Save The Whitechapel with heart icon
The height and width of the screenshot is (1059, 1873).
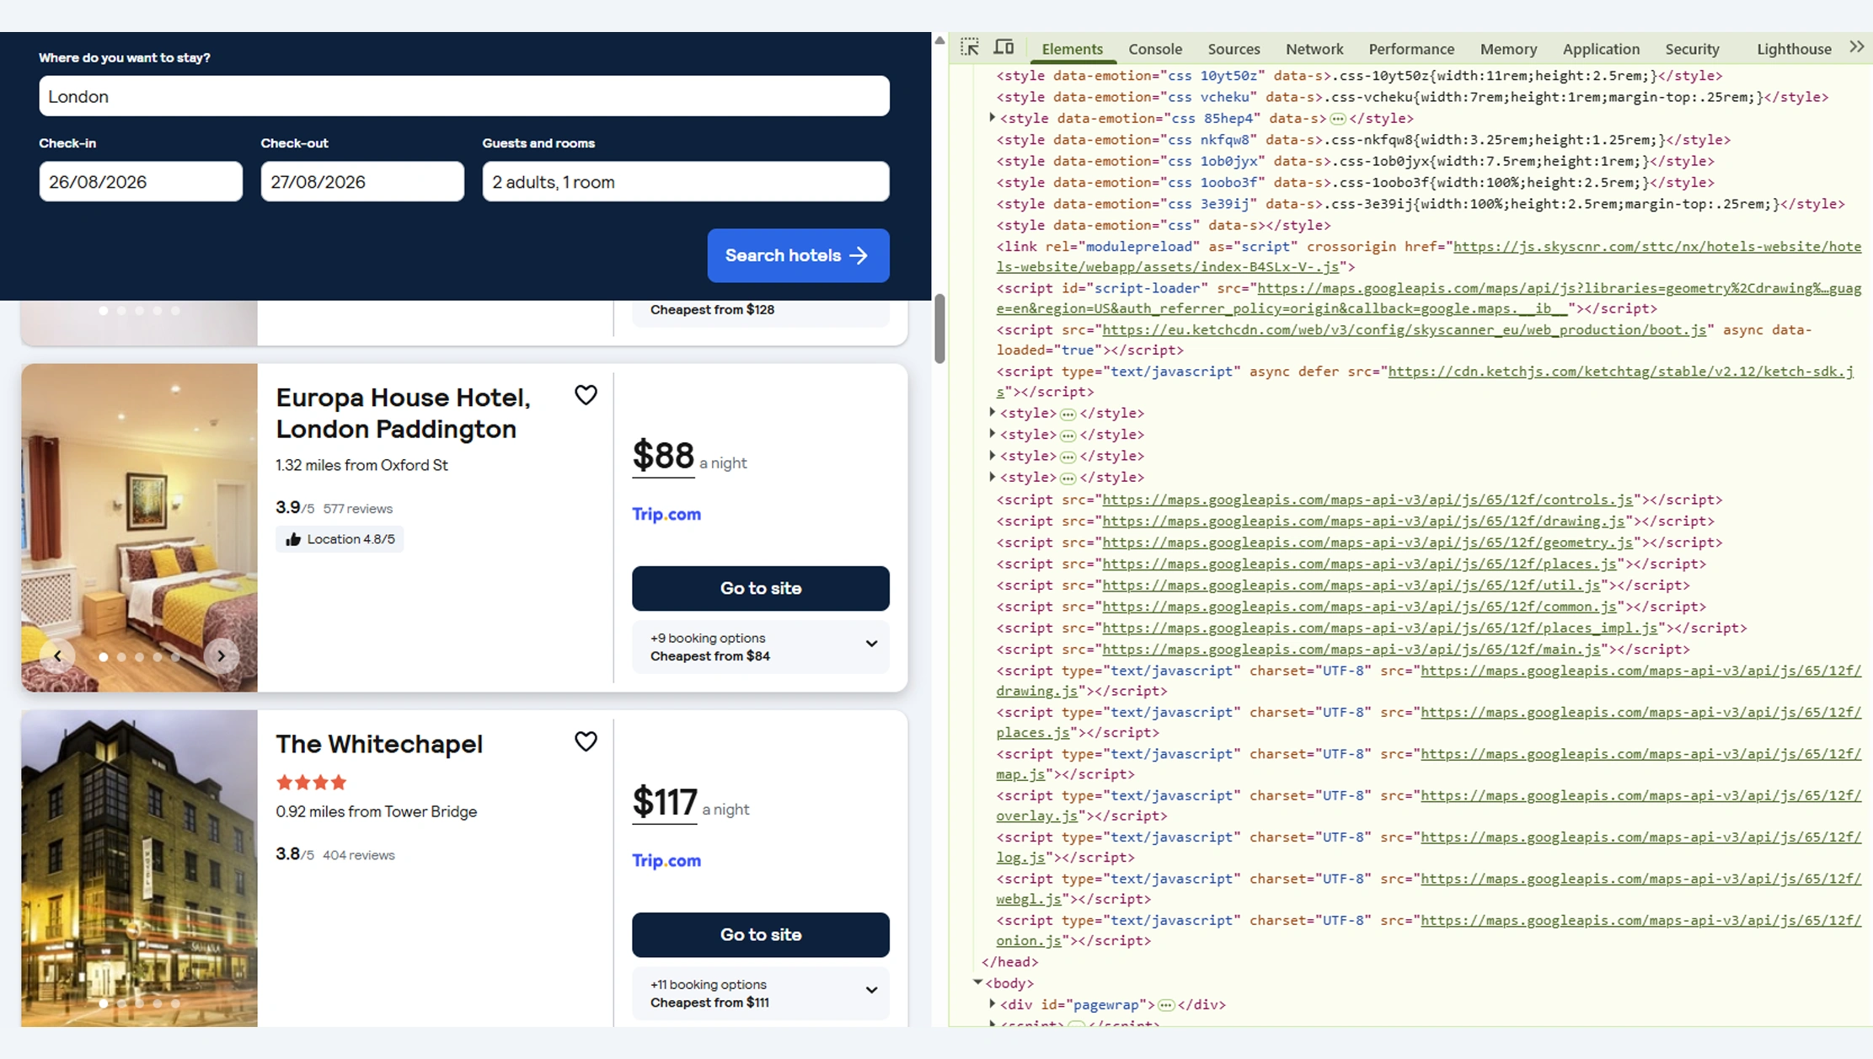coord(586,741)
